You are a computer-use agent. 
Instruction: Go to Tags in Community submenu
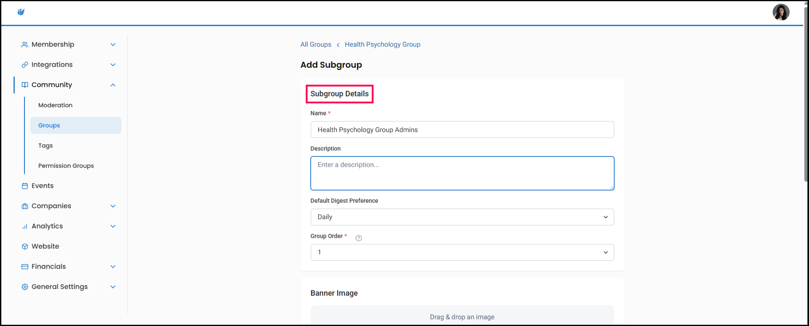(46, 146)
